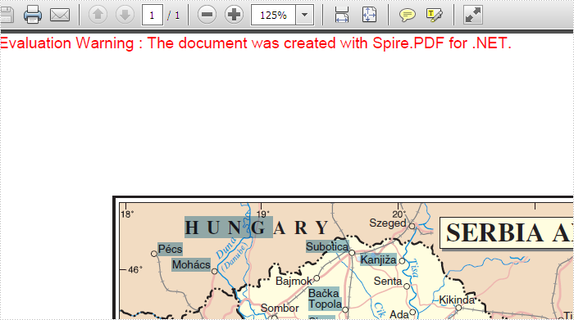Click the HUNGARY country label

[x=256, y=228]
